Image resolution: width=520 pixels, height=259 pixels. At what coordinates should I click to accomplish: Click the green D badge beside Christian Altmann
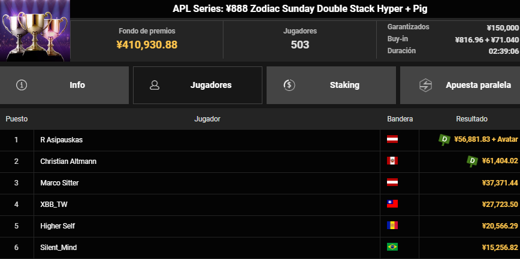click(472, 162)
